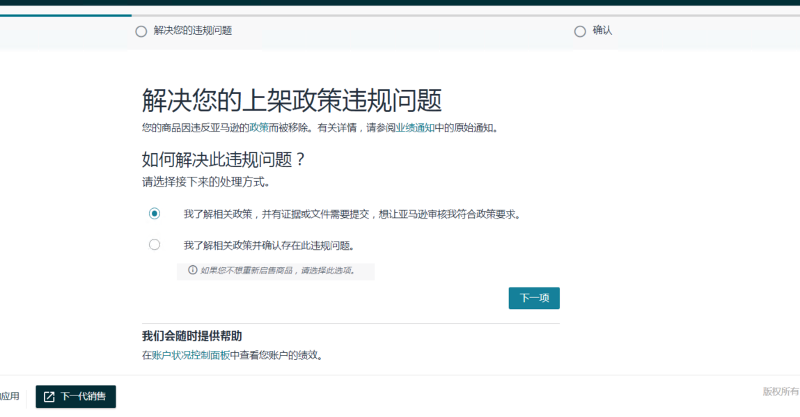The image size is (800, 417).
Task: Click the 确认 step circle
Action: (579, 31)
